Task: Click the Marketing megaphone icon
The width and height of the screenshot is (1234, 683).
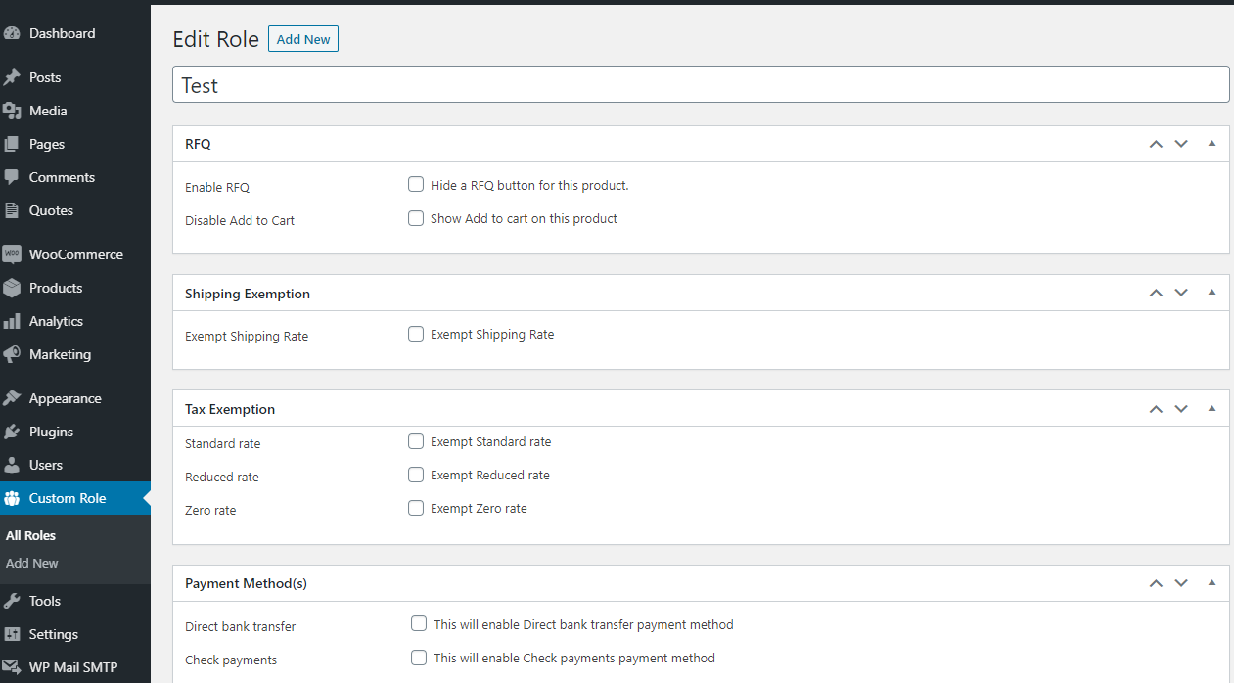Action: click(x=12, y=354)
